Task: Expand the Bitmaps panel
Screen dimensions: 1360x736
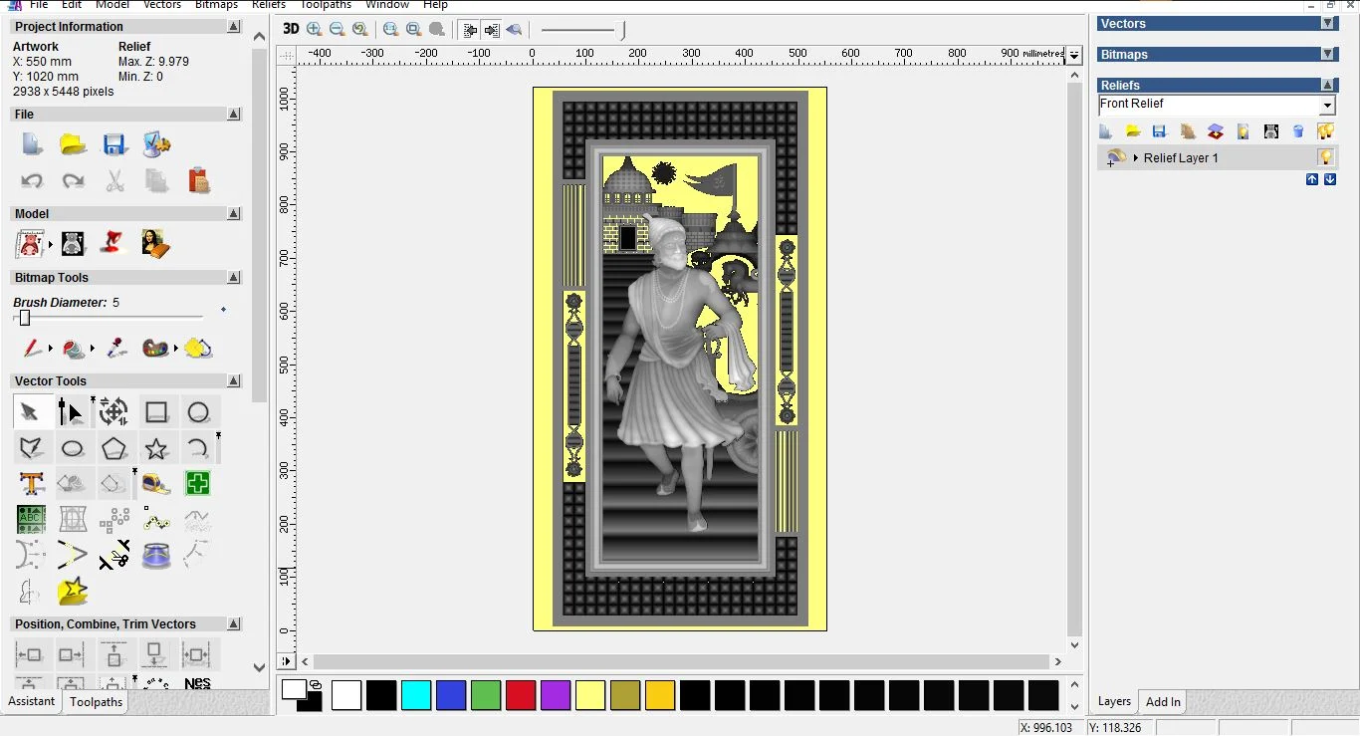Action: pyautogui.click(x=1328, y=55)
